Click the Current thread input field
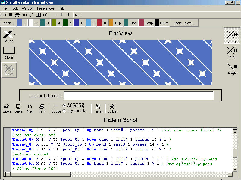 138,95
